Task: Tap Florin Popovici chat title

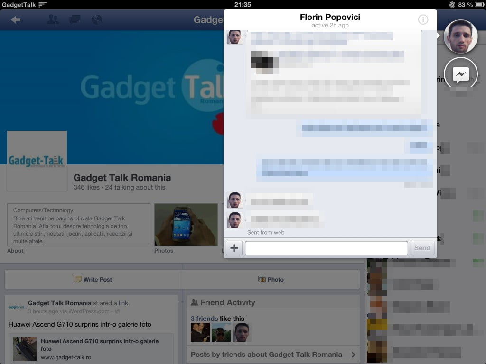Action: (x=330, y=17)
